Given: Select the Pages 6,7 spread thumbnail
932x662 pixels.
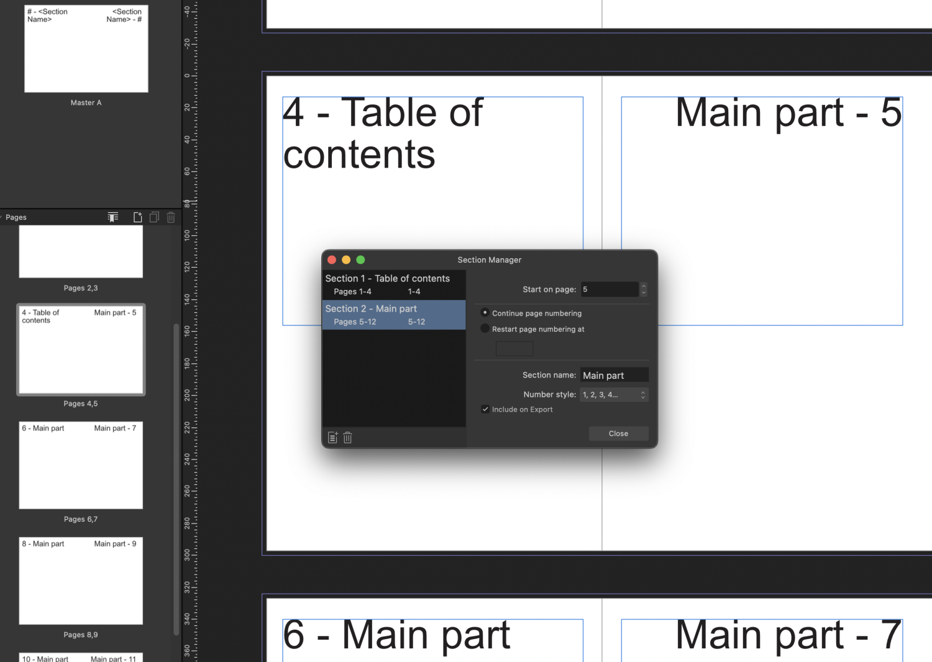Looking at the screenshot, I should point(81,465).
